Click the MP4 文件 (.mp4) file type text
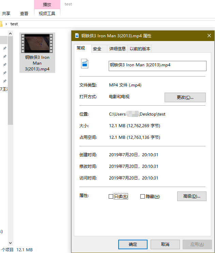Screen dimensions: 215x253 [x=125, y=85]
